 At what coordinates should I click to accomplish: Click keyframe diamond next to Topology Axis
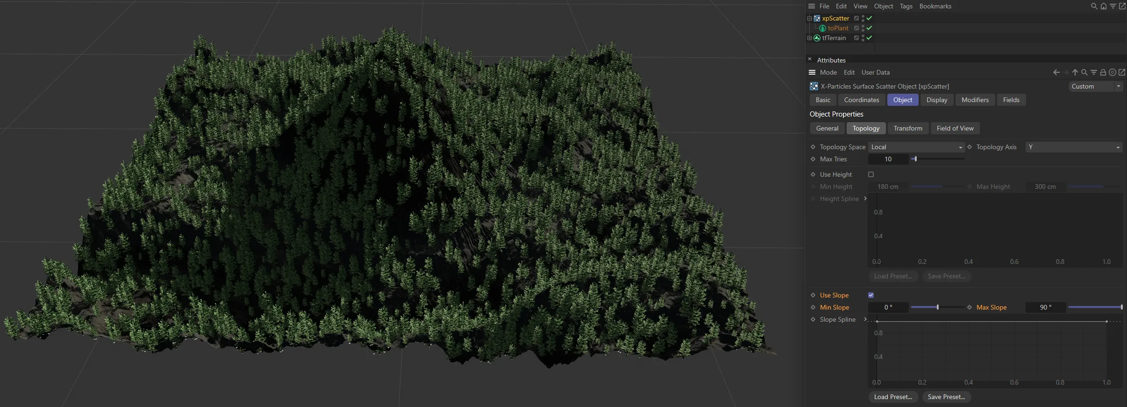970,147
